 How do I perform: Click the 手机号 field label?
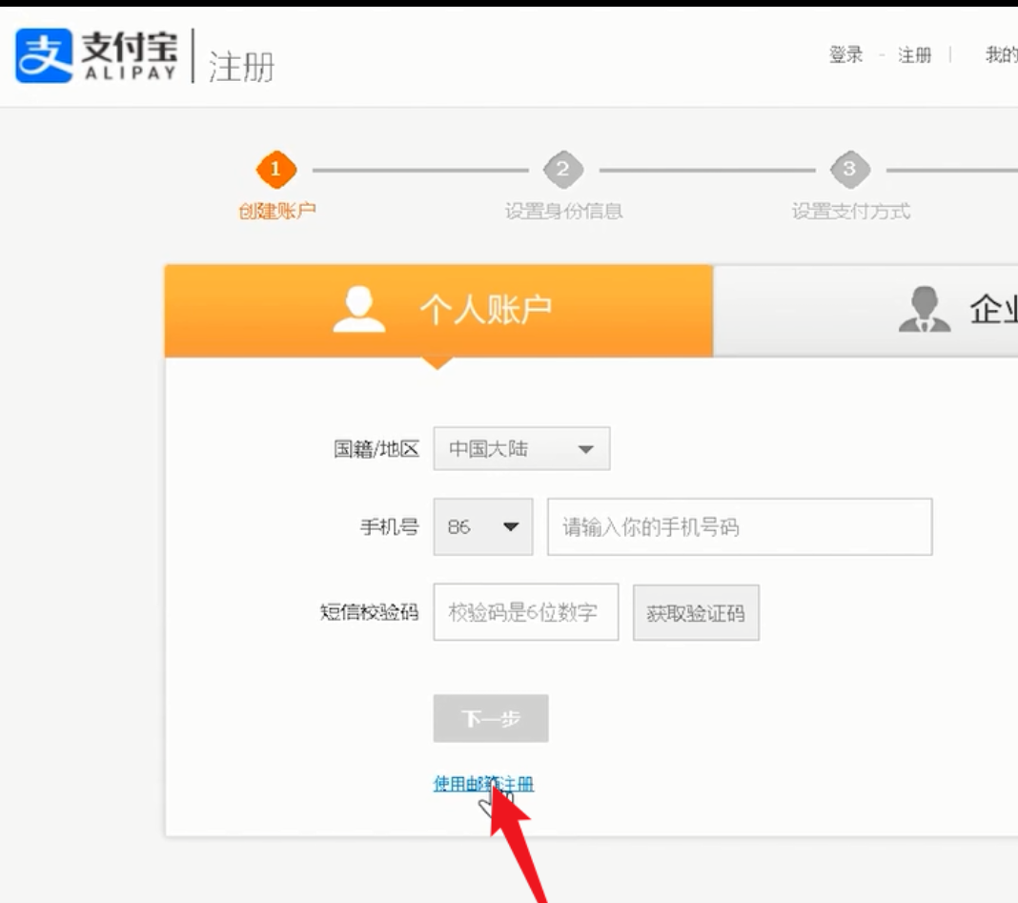(390, 526)
